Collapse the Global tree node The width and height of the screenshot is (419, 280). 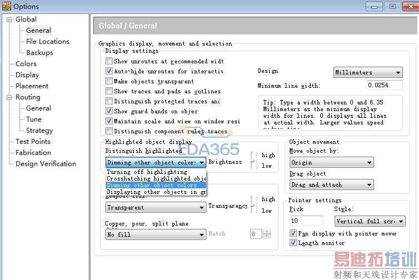(9, 19)
